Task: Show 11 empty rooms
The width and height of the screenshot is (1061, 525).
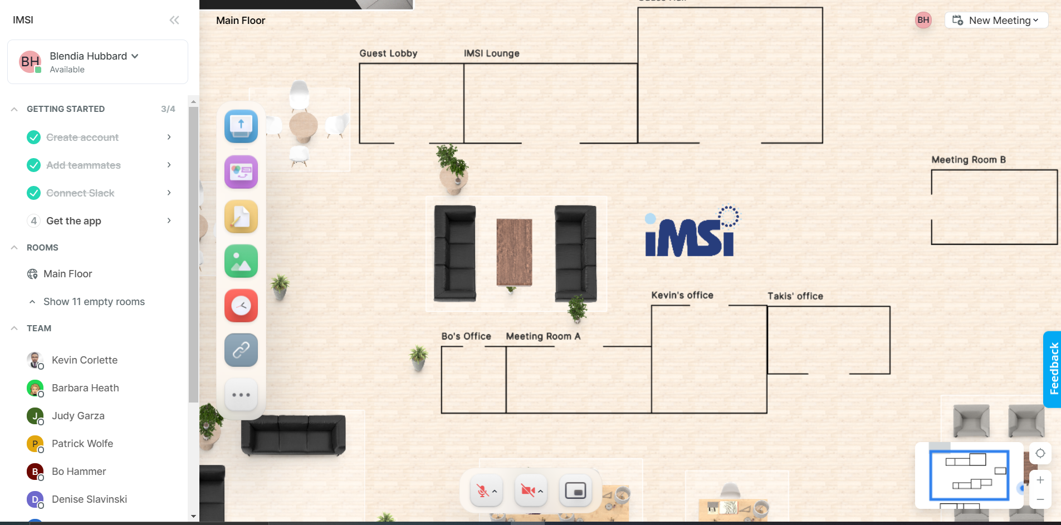Action: 94,302
